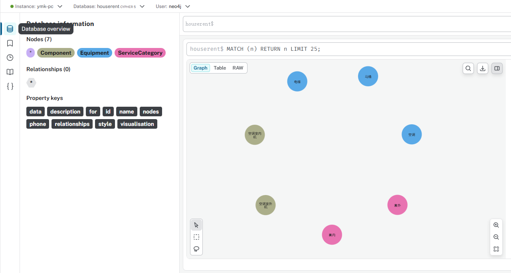
Task: Select the pointer selection tool
Action: coord(196,225)
